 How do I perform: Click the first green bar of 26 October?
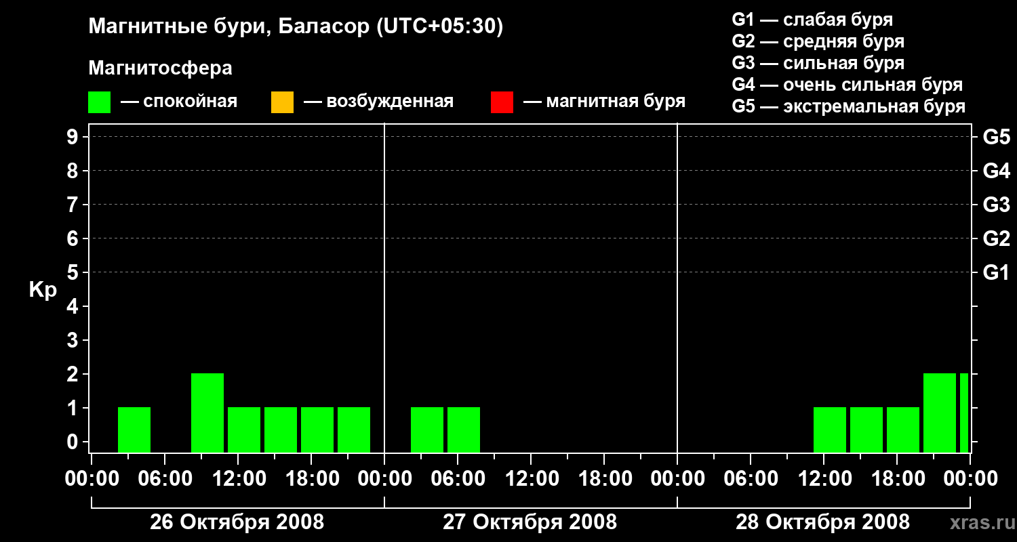[134, 430]
